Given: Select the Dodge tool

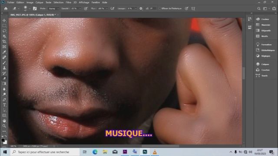Looking at the screenshot, I should (x=4, y=94).
